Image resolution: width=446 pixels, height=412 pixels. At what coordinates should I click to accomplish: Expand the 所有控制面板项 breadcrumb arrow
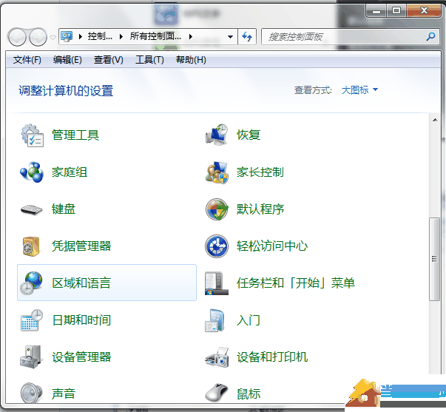(x=191, y=36)
